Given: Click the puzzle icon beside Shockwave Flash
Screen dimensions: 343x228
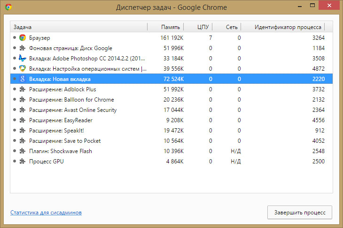Looking at the screenshot, I should click(22, 151).
